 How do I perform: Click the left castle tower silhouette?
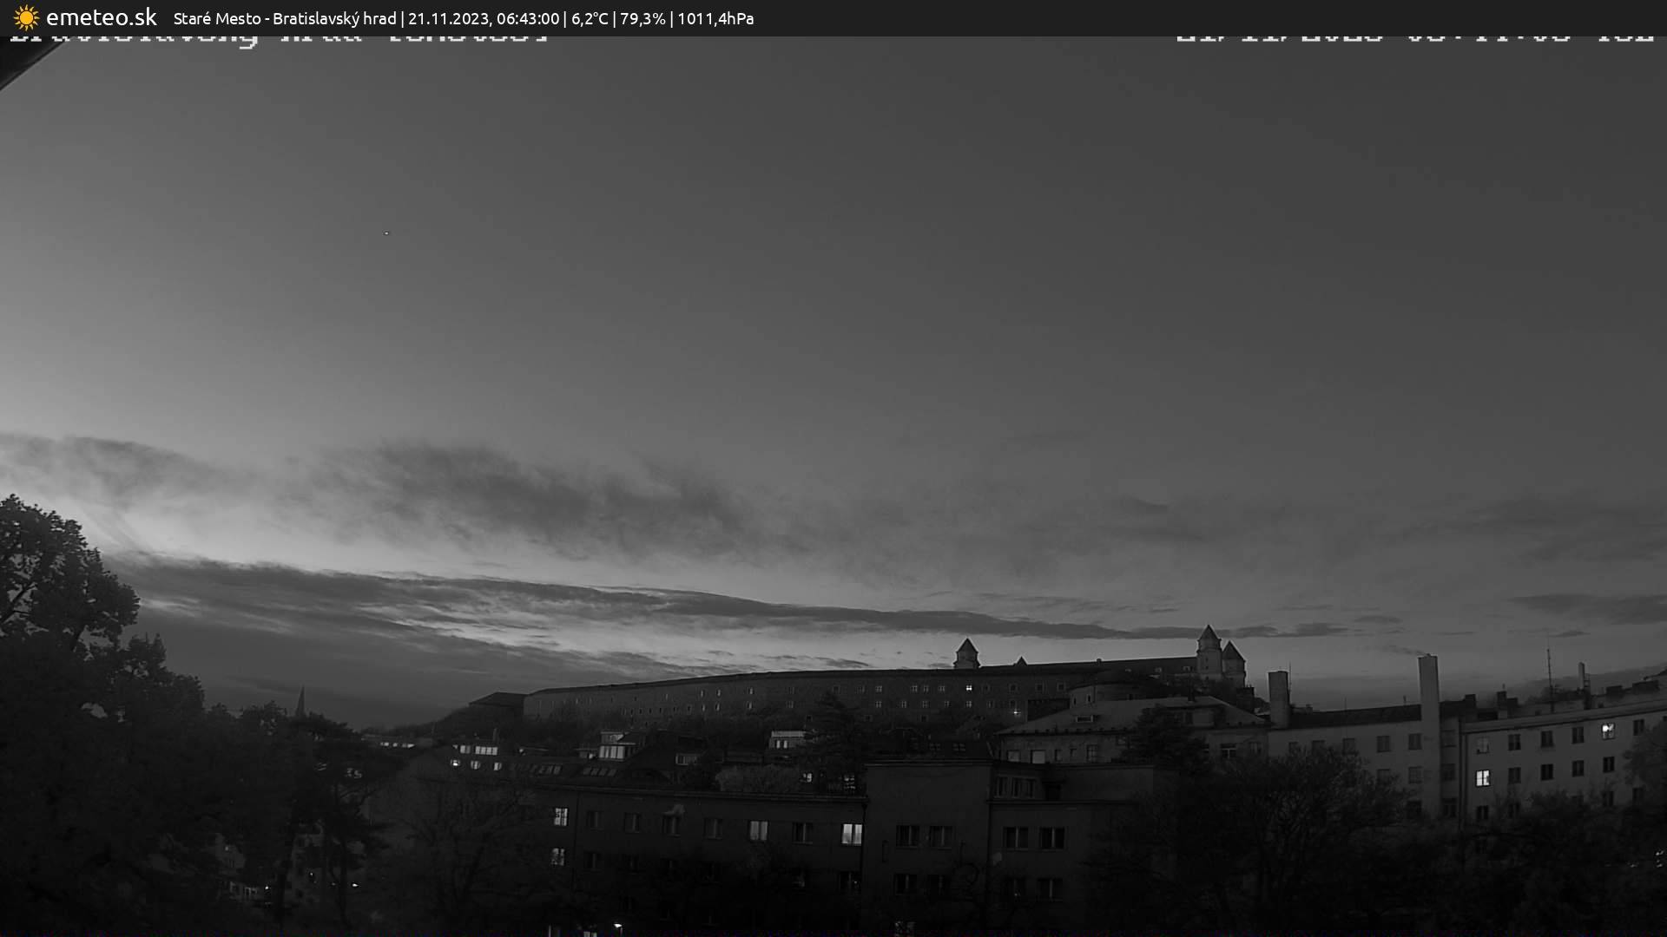966,654
